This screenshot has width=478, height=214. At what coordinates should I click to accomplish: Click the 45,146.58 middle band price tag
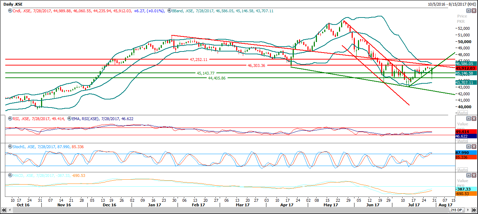pyautogui.click(x=466, y=73)
